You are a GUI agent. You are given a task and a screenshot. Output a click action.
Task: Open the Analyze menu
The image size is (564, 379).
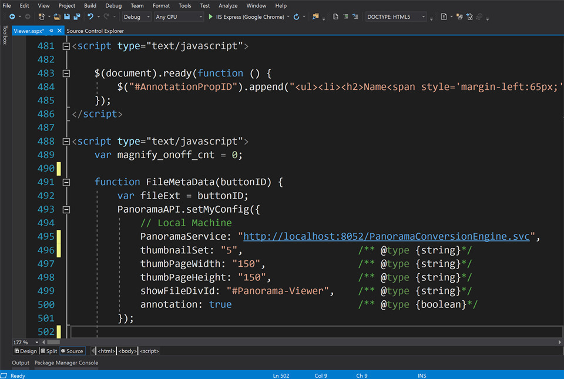click(228, 5)
